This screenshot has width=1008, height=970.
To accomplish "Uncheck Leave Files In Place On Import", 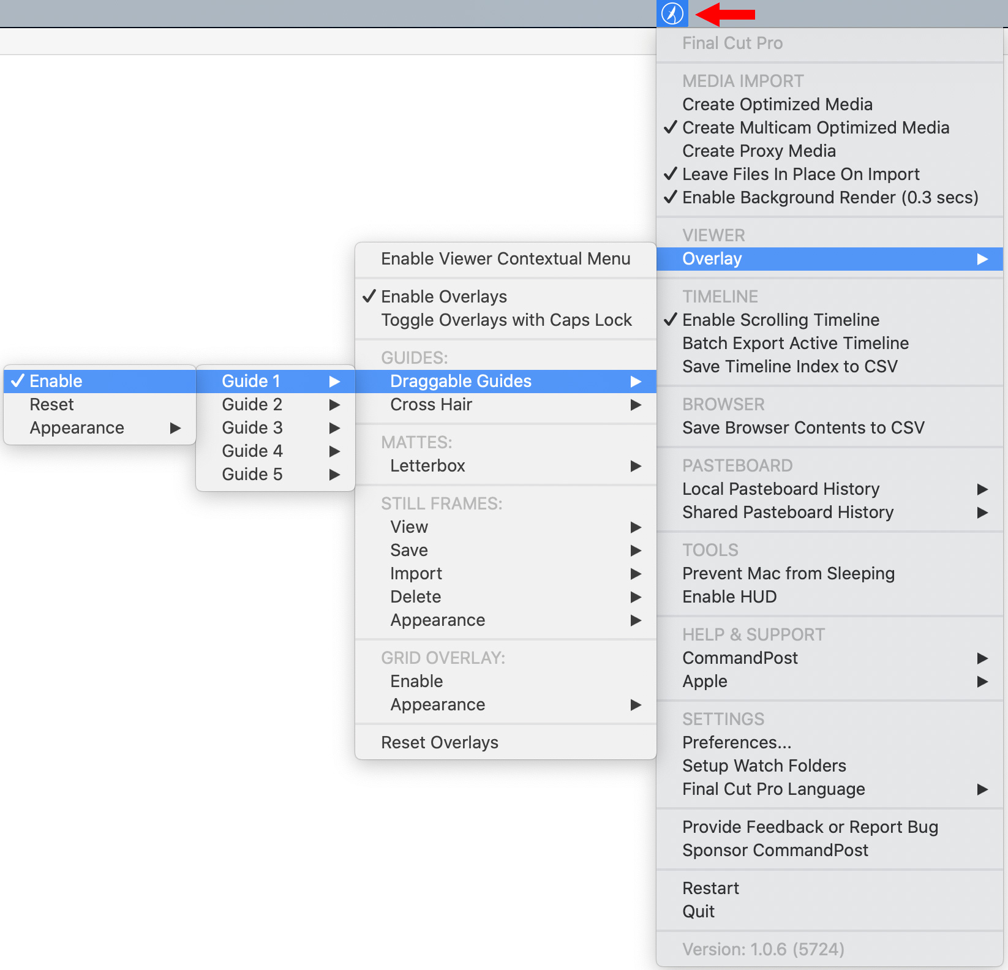I will tap(830, 174).
